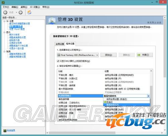This screenshot has height=136, width=168.
Task: Select 设置数字视频 in the task tree
Action: pos(15,43)
